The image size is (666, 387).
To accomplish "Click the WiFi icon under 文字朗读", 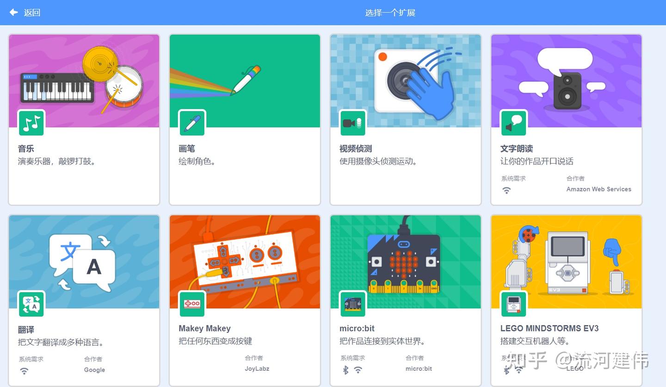I will pos(506,190).
